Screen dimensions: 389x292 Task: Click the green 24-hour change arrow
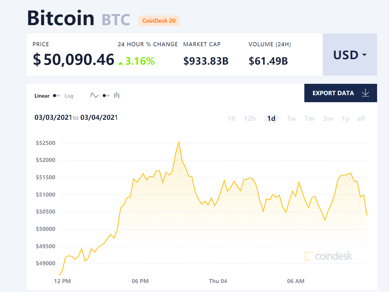click(x=121, y=63)
